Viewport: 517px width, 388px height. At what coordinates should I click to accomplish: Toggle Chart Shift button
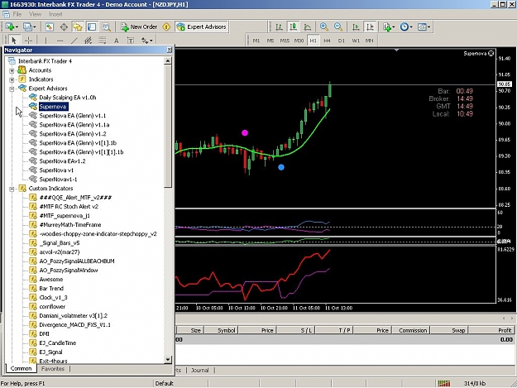(x=370, y=26)
